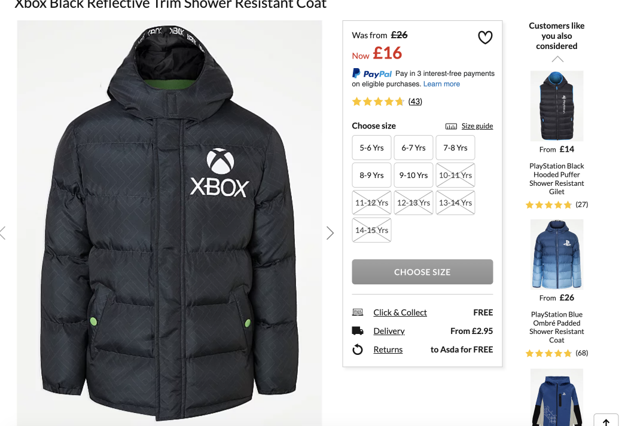Viewport: 625px width, 426px height.
Task: Open the Delivery information link
Action: [389, 331]
